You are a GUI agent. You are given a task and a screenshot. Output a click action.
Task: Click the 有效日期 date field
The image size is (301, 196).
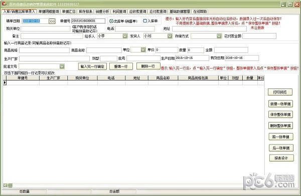242,58
